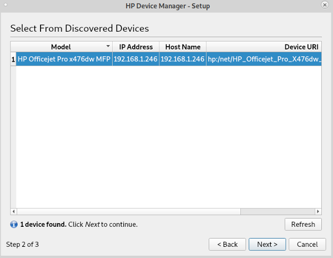Sort by the Model column header
The height and width of the screenshot is (258, 333).
(62, 47)
